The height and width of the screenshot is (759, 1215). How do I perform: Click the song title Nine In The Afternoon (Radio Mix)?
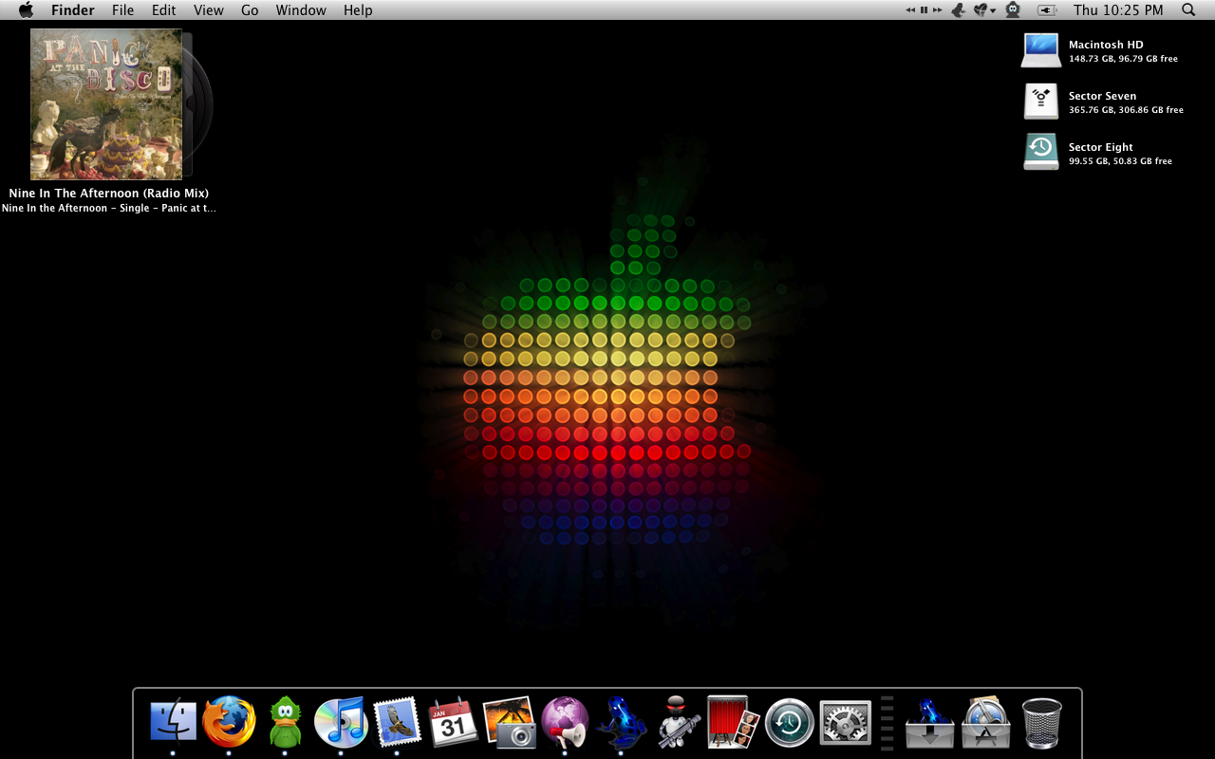[109, 193]
